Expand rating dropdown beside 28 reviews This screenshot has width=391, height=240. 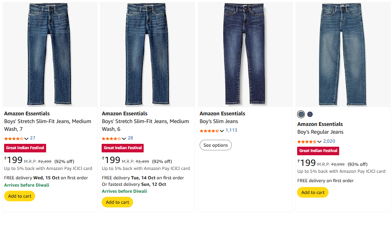pos(124,139)
